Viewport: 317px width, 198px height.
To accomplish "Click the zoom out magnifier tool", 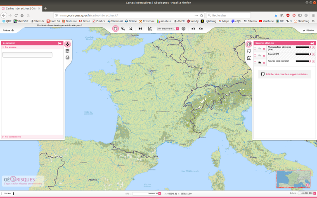I will [x=130, y=28].
